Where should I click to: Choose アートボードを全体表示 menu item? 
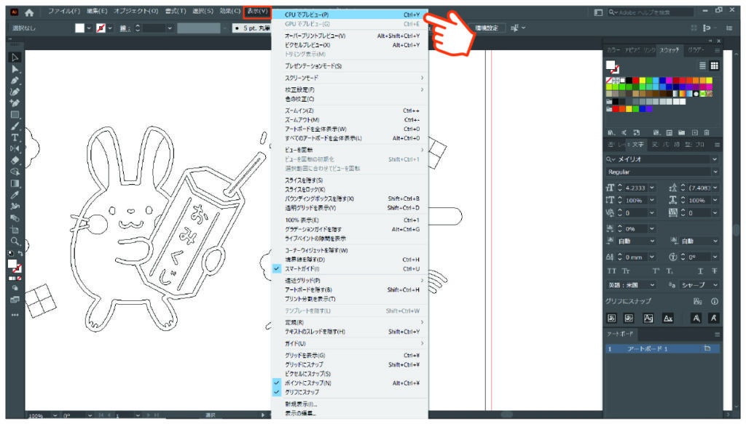(x=350, y=129)
